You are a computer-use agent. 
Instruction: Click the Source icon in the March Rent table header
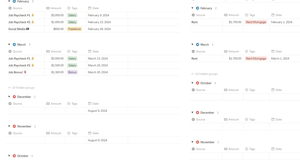click(x=193, y=51)
